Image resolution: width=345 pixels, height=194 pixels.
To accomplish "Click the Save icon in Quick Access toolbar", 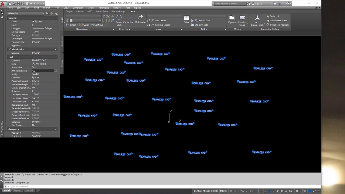I will [x=18, y=4].
